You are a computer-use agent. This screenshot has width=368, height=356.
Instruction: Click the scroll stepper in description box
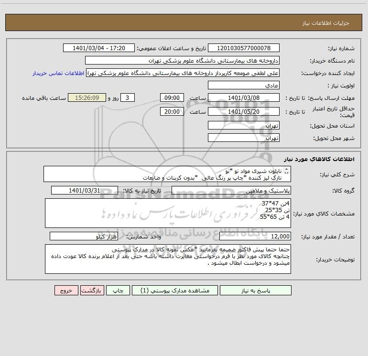pos(287,171)
